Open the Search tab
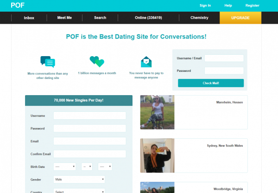The width and height of the screenshot is (278, 193). pyautogui.click(x=100, y=18)
